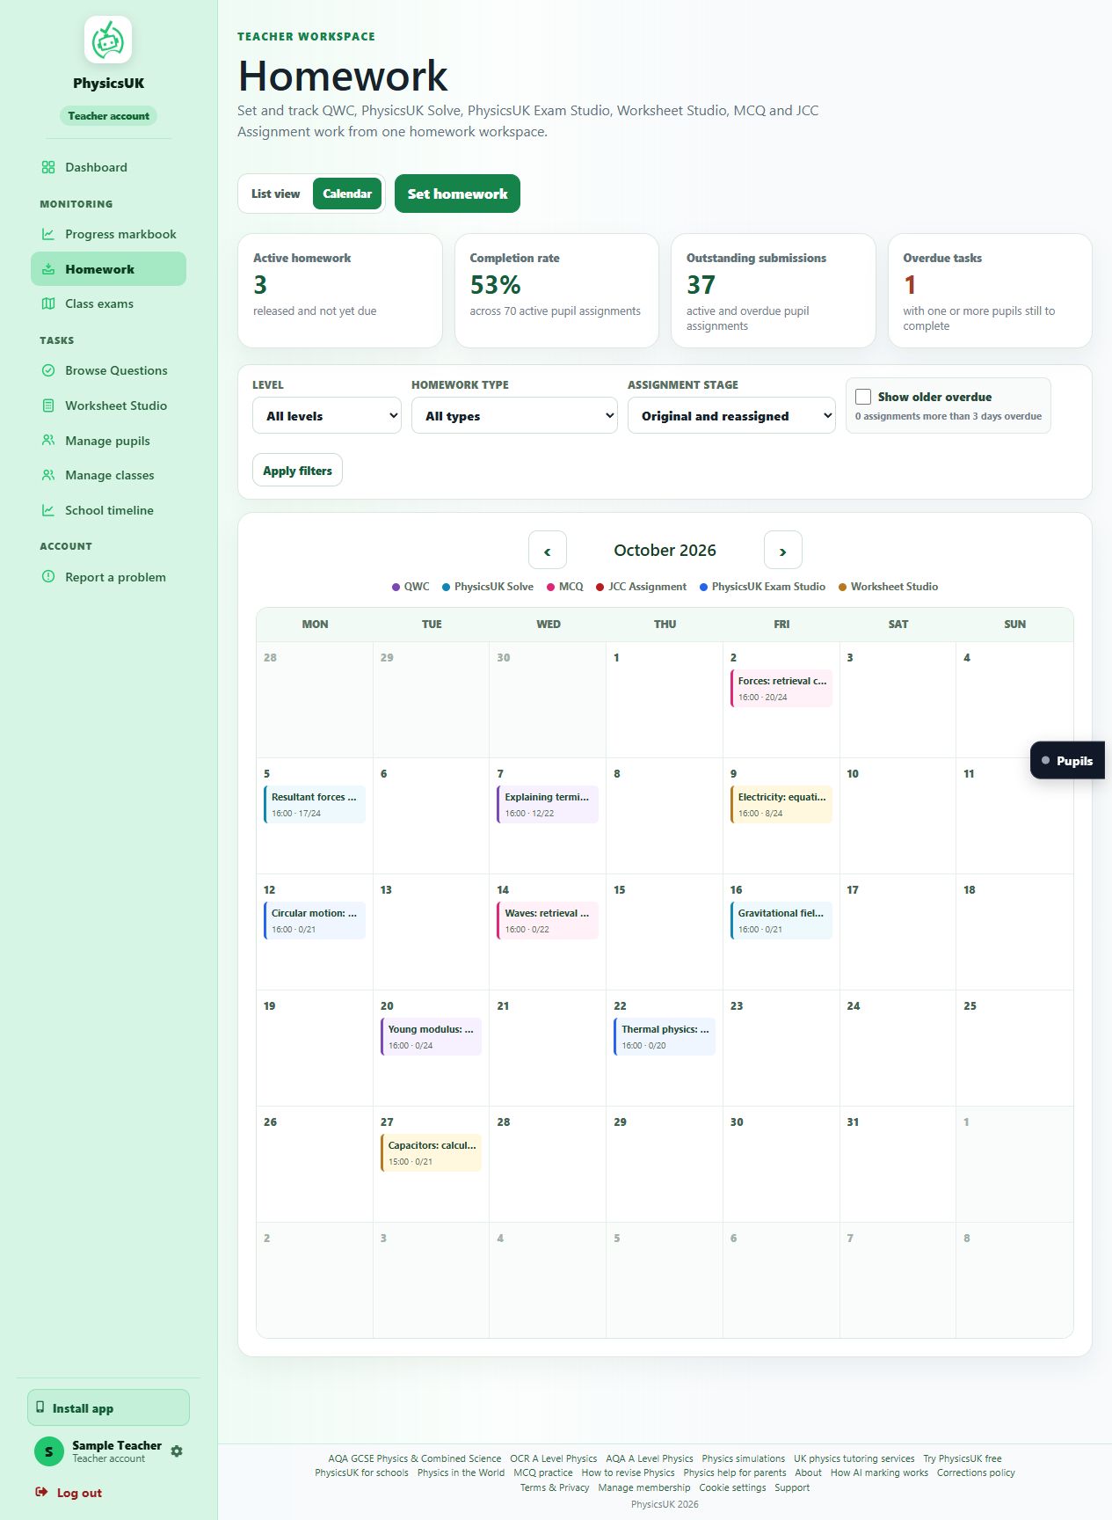This screenshot has height=1520, width=1112.
Task: Click the PhysicsUK robot logo
Action: tap(108, 40)
